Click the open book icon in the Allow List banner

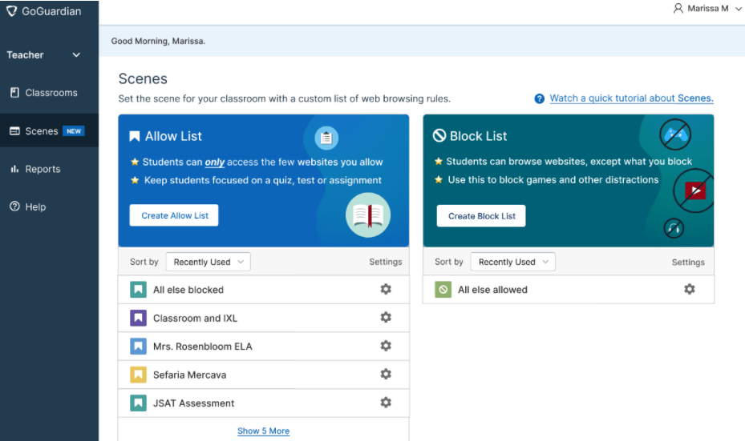tap(368, 214)
